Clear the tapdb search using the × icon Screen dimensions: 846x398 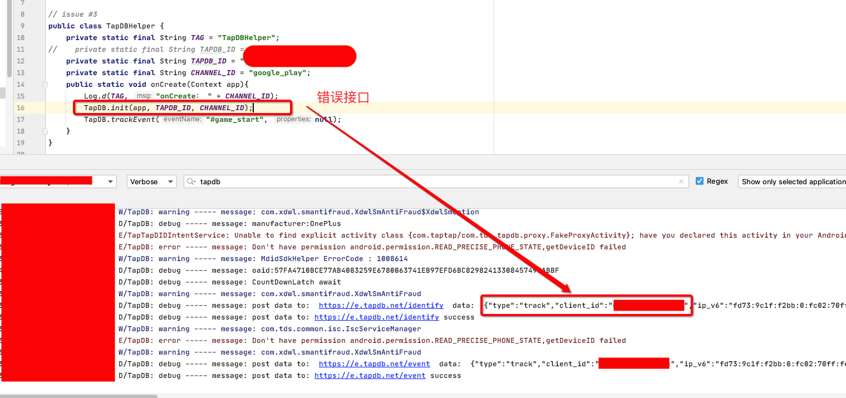(682, 181)
